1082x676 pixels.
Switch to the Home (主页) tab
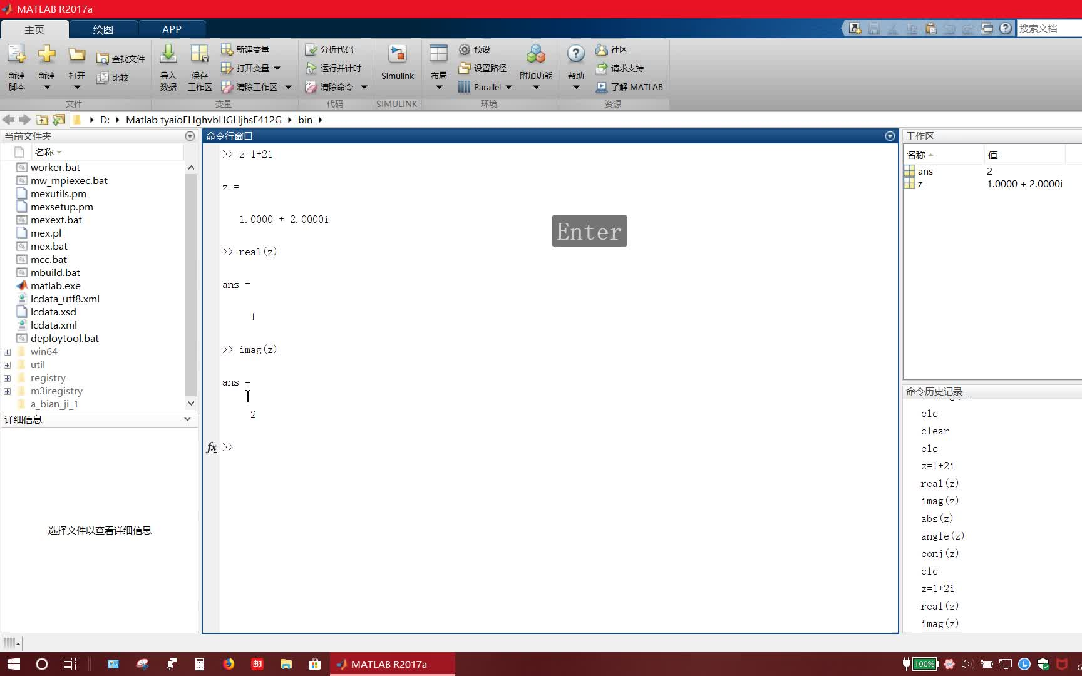[34, 29]
